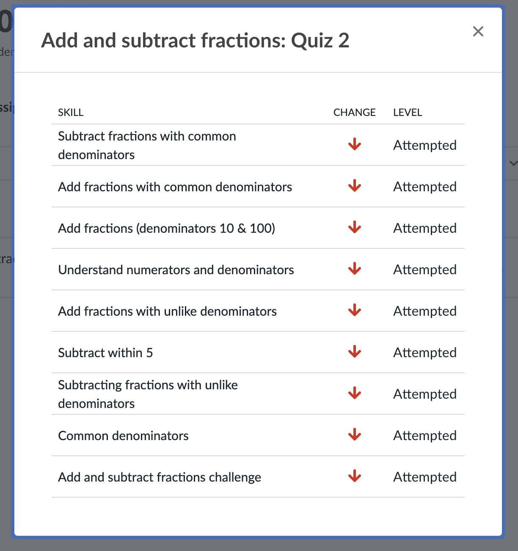Expand the chevron behind dialog at right edge
The width and height of the screenshot is (518, 551).
[x=513, y=163]
